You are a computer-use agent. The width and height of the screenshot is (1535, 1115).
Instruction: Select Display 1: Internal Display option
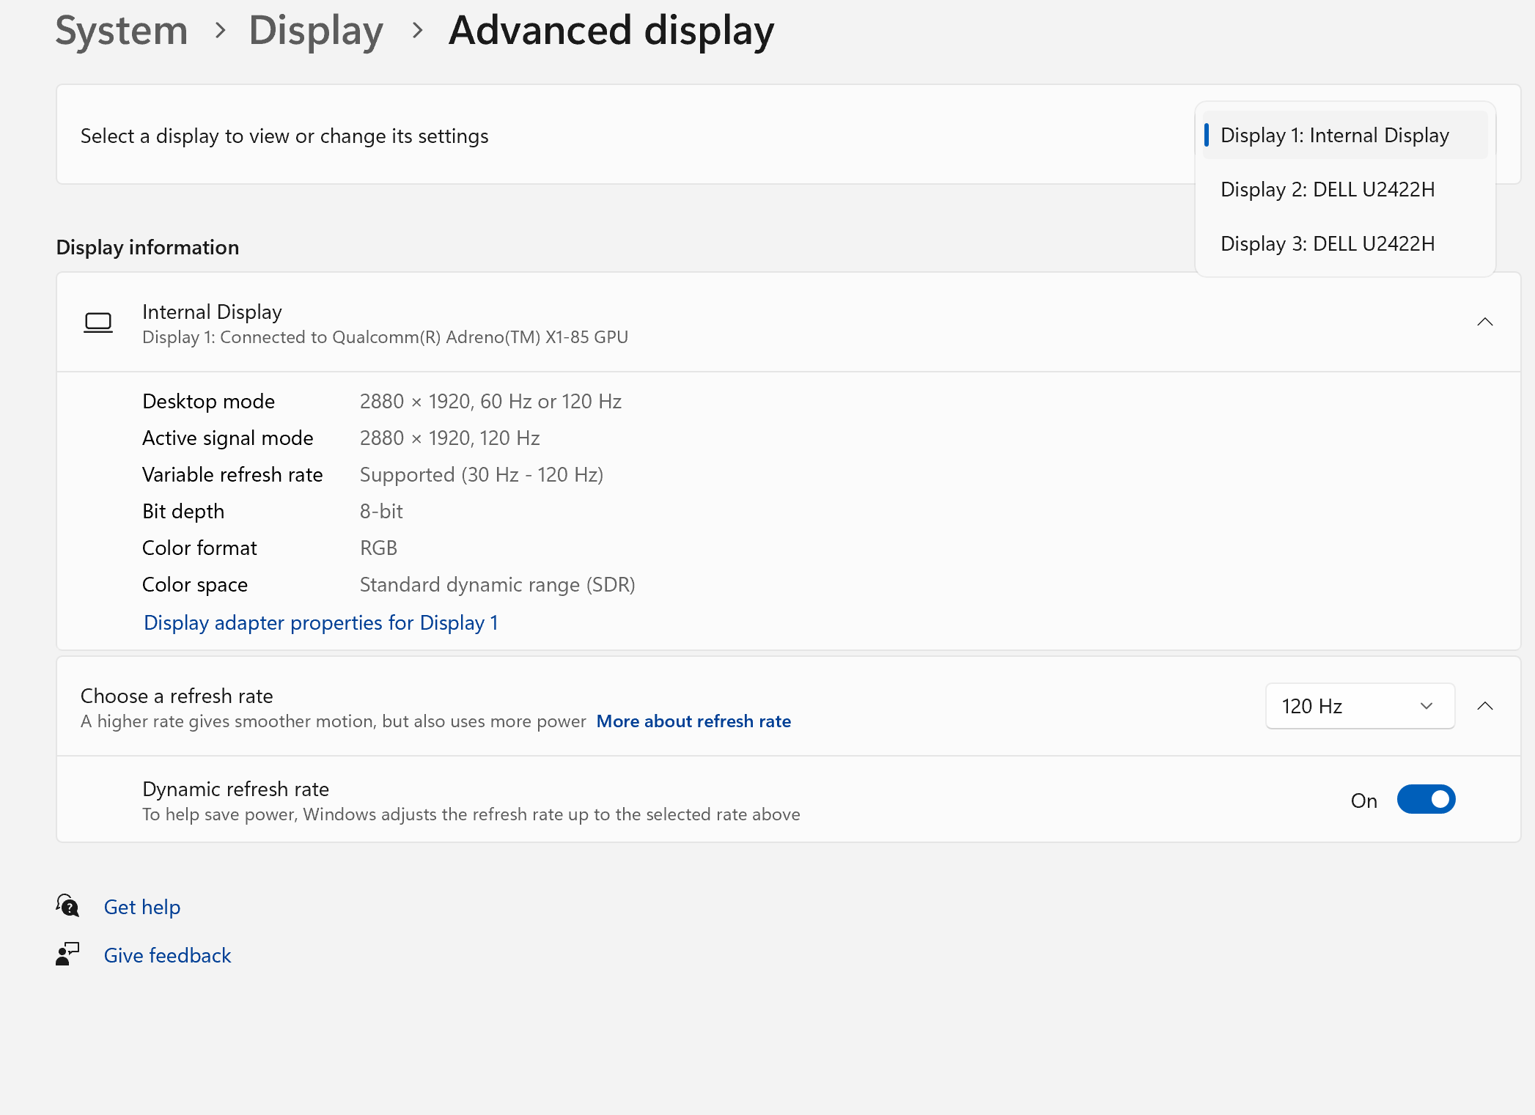pos(1334,136)
